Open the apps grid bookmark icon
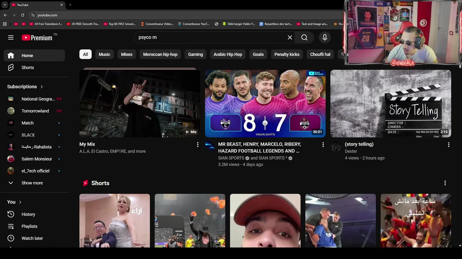The height and width of the screenshot is (259, 462). (5, 24)
